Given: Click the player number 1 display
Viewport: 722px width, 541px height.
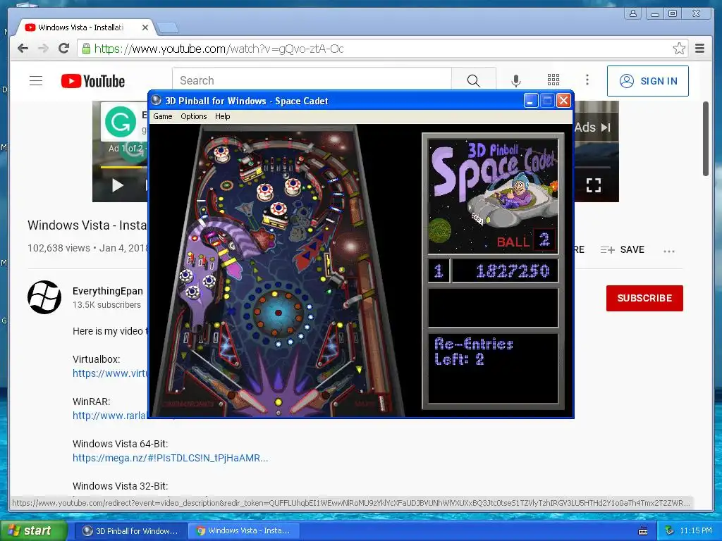Looking at the screenshot, I should click(x=439, y=270).
